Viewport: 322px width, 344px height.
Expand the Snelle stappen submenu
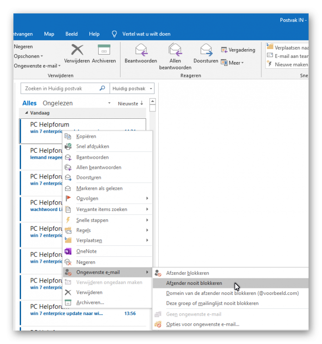coord(147,220)
